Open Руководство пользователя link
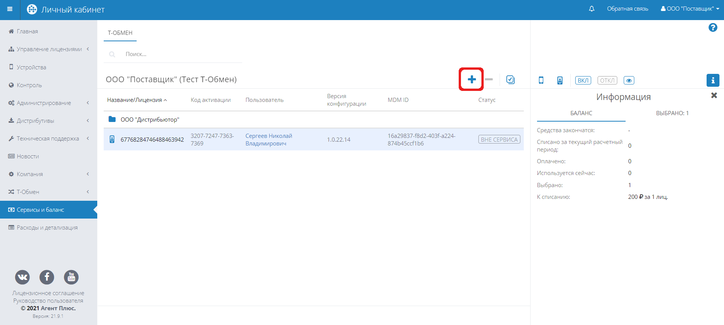Viewport: 724px width, 325px height. [48, 301]
